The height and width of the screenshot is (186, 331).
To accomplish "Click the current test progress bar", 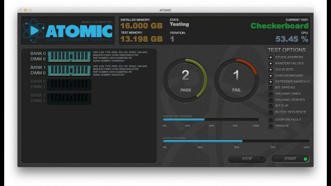I will (211, 120).
